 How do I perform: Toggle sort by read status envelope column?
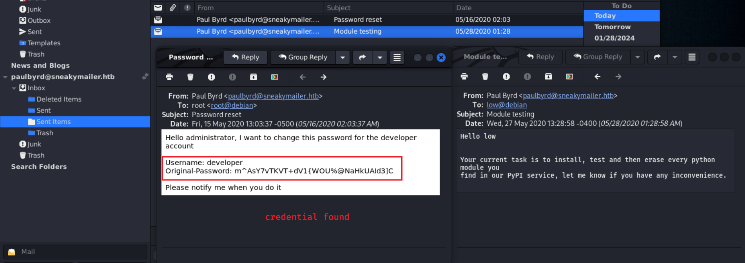click(x=158, y=7)
